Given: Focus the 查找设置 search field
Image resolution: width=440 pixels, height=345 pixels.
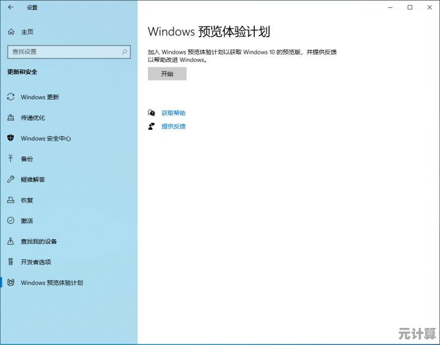Looking at the screenshot, I should click(69, 52).
